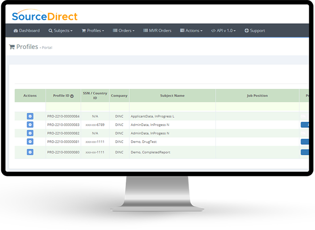The height and width of the screenshot is (230, 315).
Task: Click the action icon for Demo, DrugTest row
Action: pos(30,141)
